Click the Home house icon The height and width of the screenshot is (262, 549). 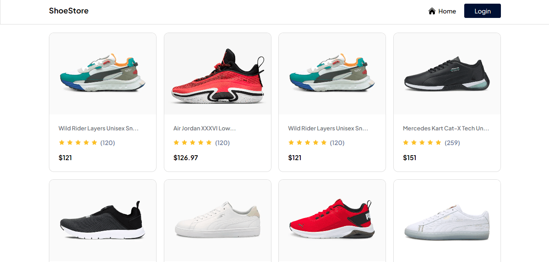[432, 11]
